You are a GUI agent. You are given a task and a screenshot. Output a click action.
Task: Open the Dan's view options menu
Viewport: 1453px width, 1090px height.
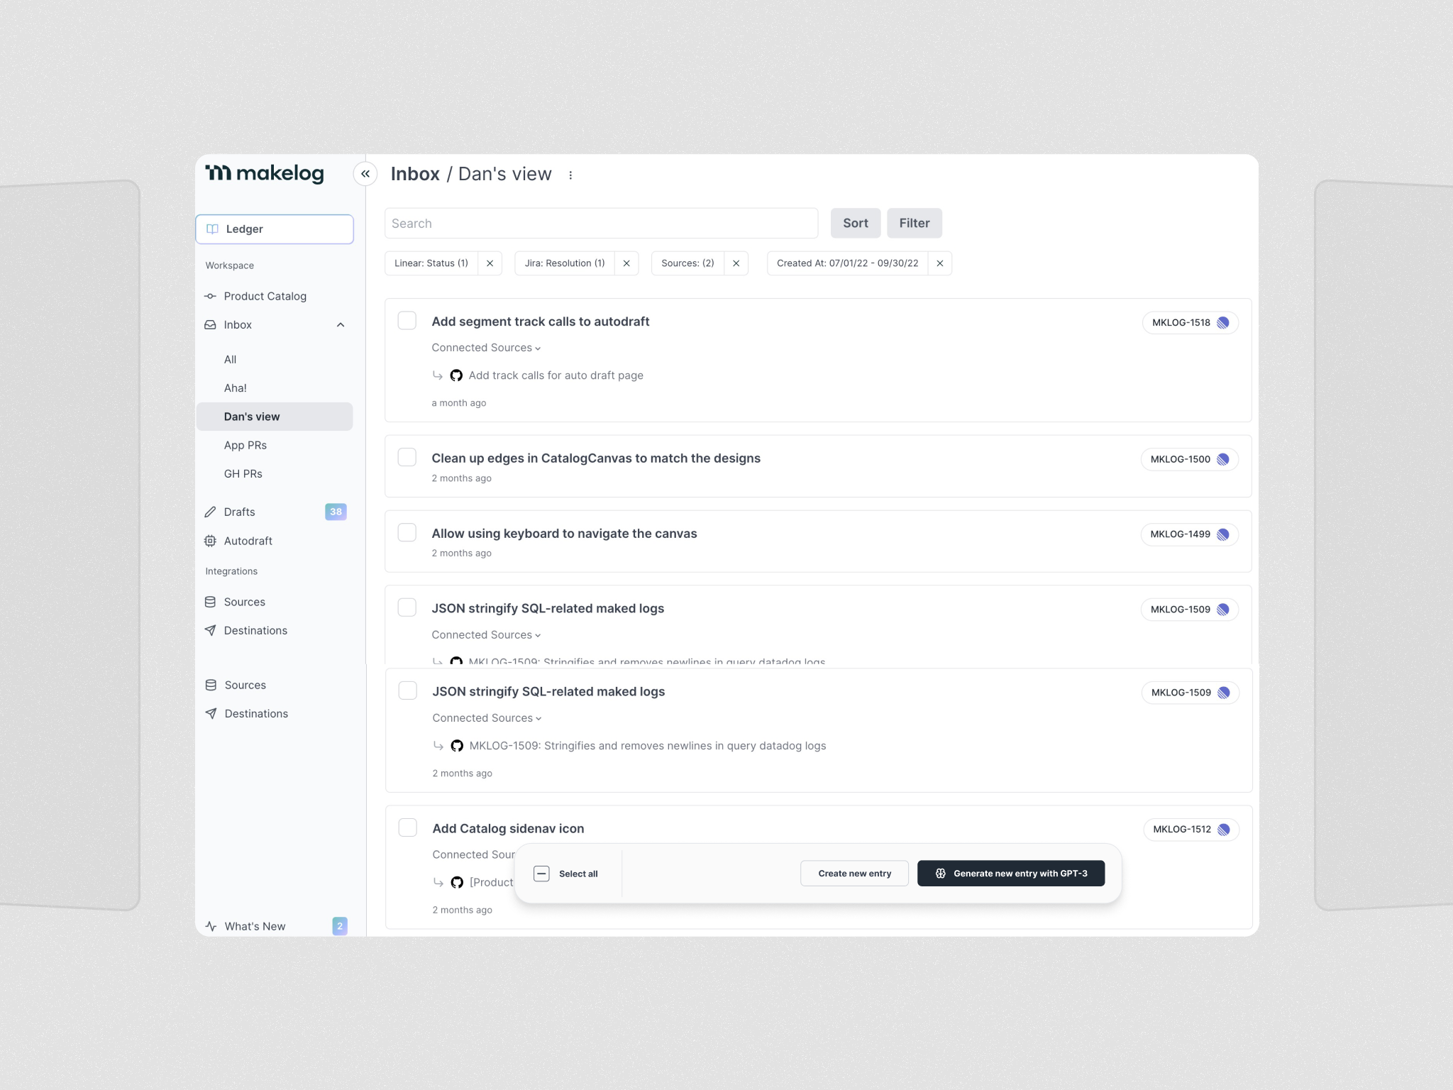(x=572, y=175)
